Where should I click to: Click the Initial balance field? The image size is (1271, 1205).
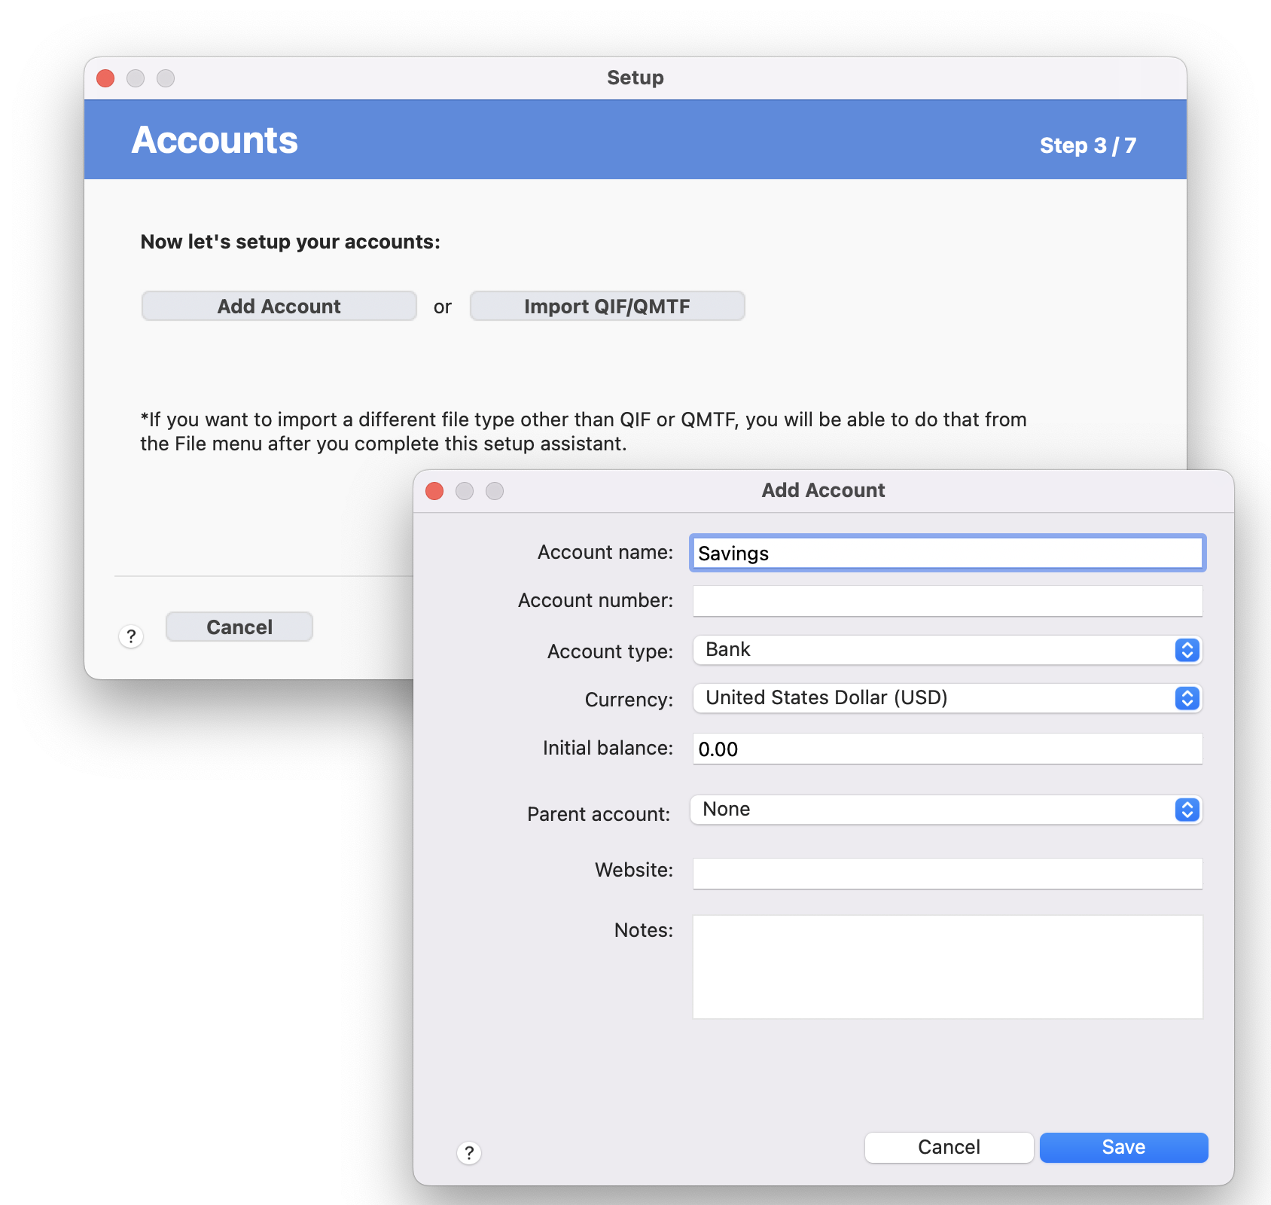pos(947,749)
